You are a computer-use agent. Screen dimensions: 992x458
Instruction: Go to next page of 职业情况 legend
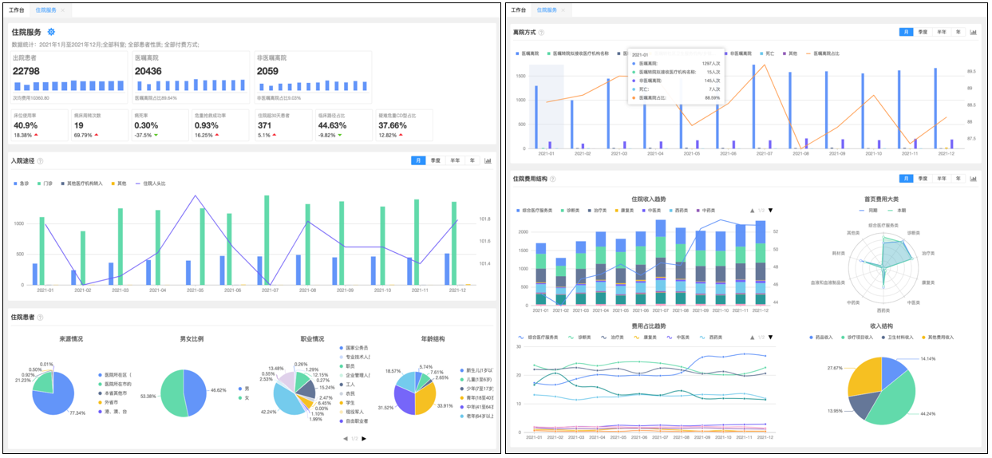364,438
